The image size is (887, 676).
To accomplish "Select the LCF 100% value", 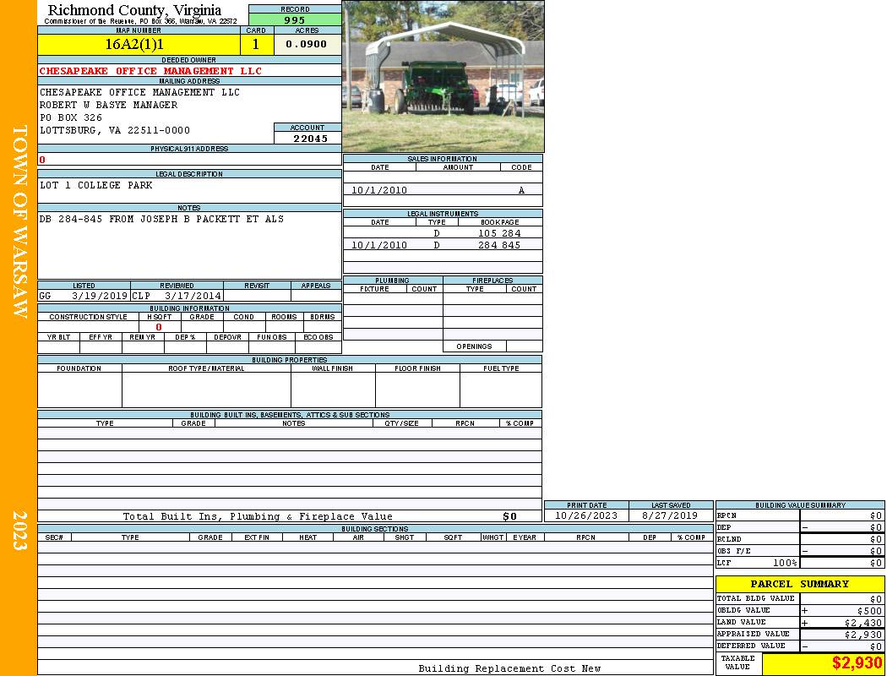I will point(785,563).
